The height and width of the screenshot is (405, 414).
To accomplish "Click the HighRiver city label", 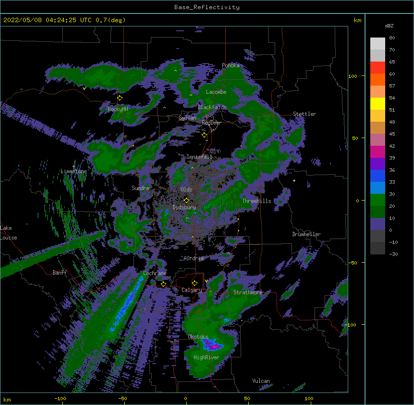I will coord(207,357).
